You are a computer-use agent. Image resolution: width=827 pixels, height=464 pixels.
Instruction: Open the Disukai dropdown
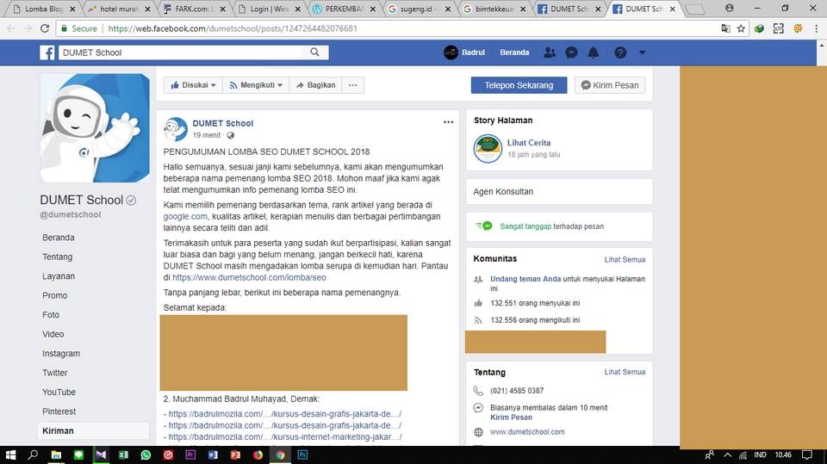193,85
